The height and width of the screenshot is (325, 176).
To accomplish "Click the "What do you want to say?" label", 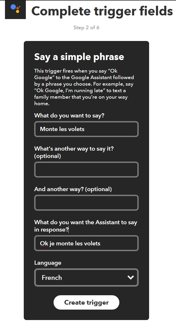I will [69, 115].
